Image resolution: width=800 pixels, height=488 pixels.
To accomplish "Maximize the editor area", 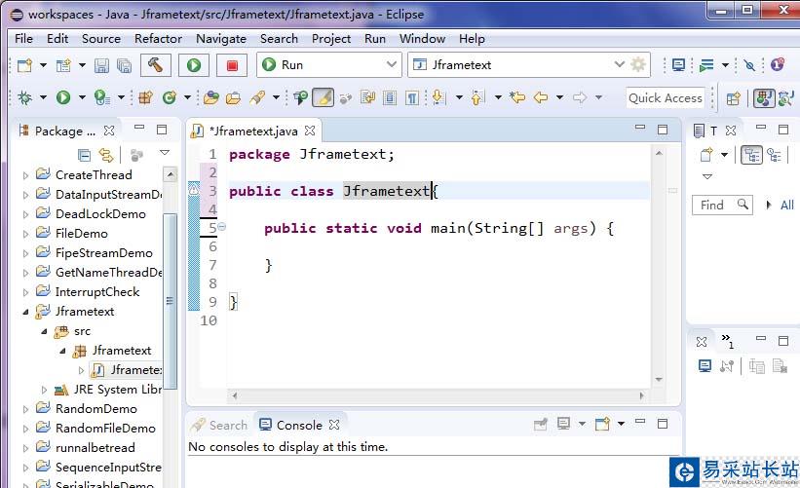I will [x=663, y=130].
